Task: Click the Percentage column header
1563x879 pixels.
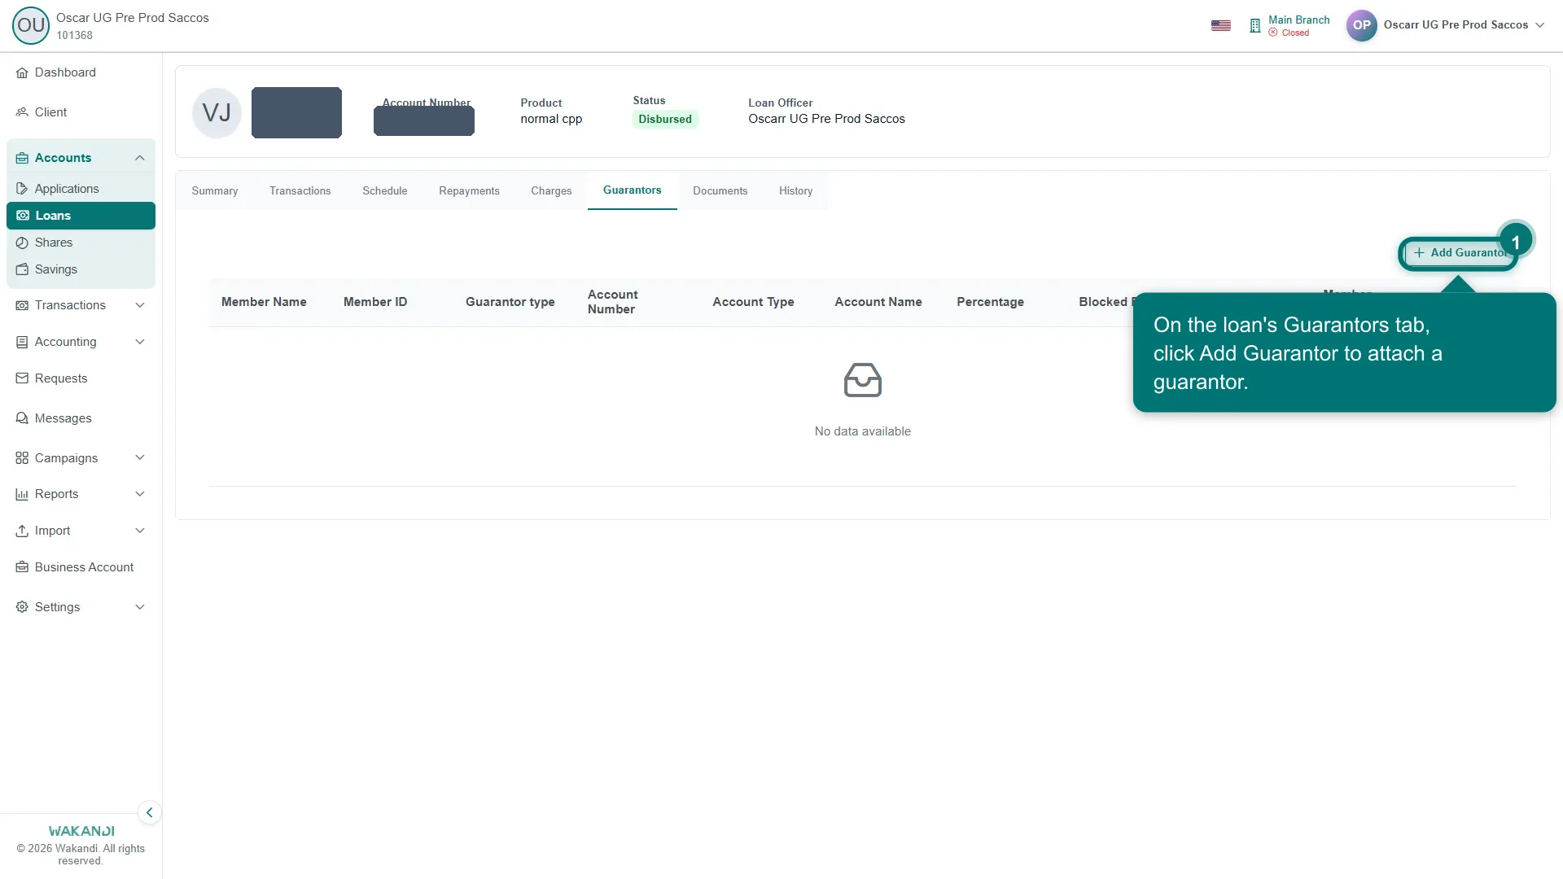Action: [991, 302]
